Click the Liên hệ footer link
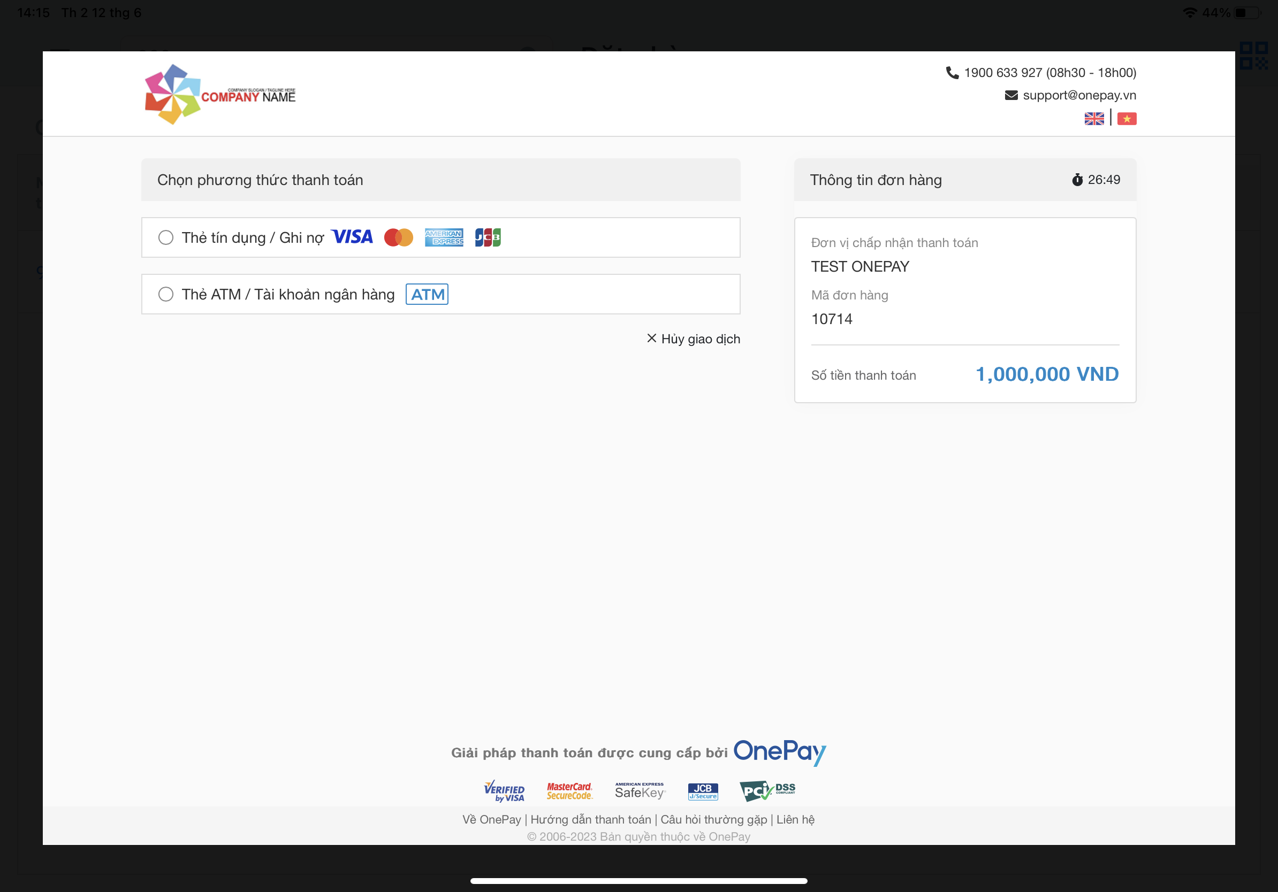Image resolution: width=1278 pixels, height=892 pixels. click(795, 819)
